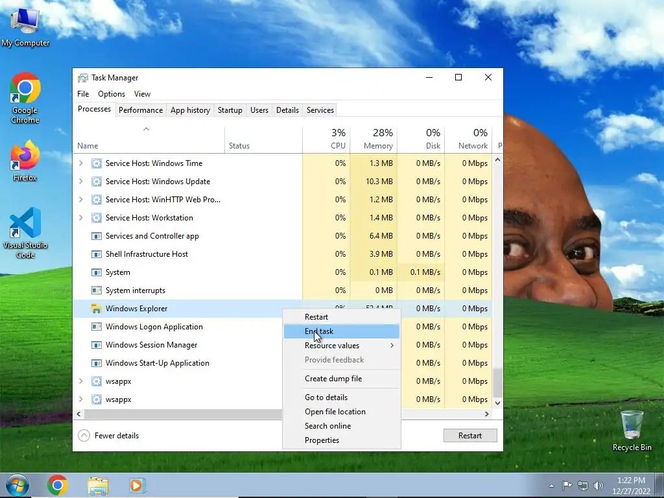The width and height of the screenshot is (664, 498).
Task: Expand Service Host: Windows Update group
Action: tap(81, 182)
